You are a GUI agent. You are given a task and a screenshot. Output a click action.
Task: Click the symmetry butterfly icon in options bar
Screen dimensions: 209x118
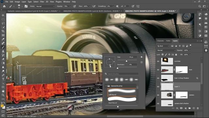(138, 6)
